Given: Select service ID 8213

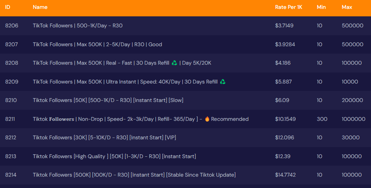Looking at the screenshot, I should pyautogui.click(x=11, y=156).
